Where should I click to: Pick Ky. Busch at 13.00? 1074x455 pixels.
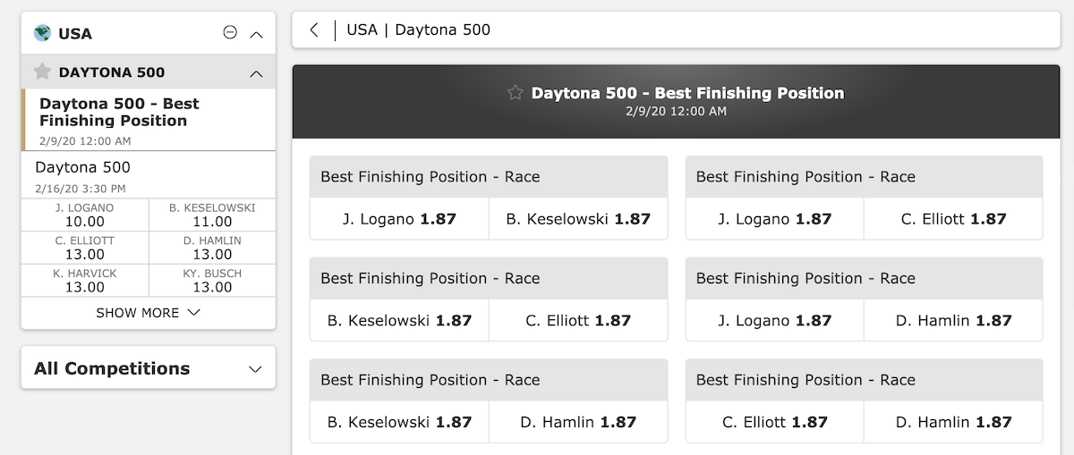(212, 280)
